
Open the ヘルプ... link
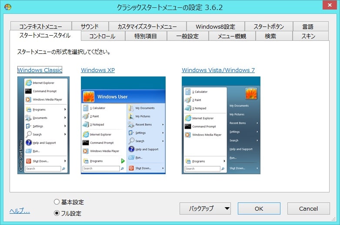[x=20, y=211]
